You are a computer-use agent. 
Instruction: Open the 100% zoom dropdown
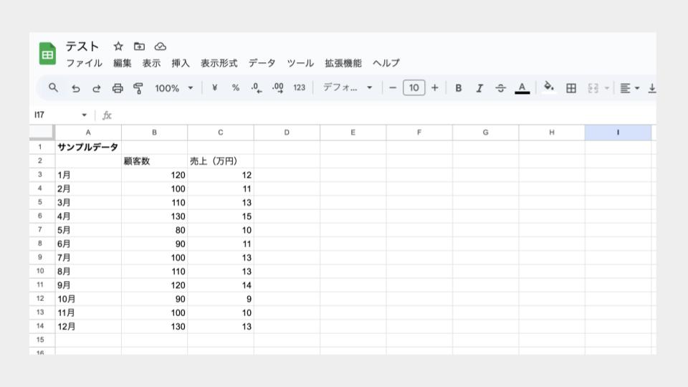pos(174,88)
